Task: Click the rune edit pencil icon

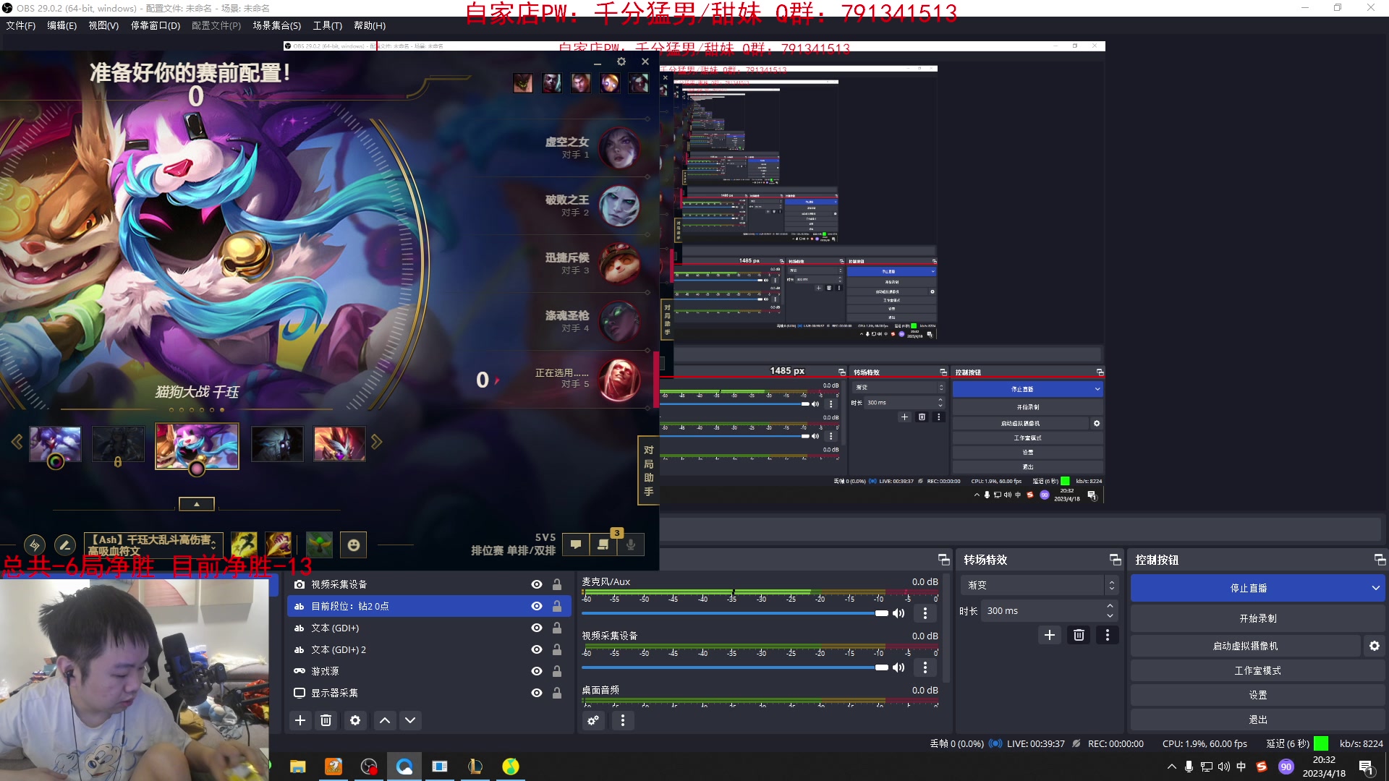Action: pyautogui.click(x=64, y=545)
